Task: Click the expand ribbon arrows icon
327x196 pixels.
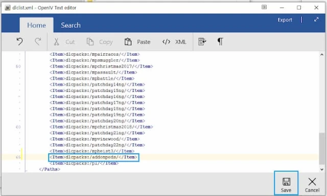Action: 316,19
